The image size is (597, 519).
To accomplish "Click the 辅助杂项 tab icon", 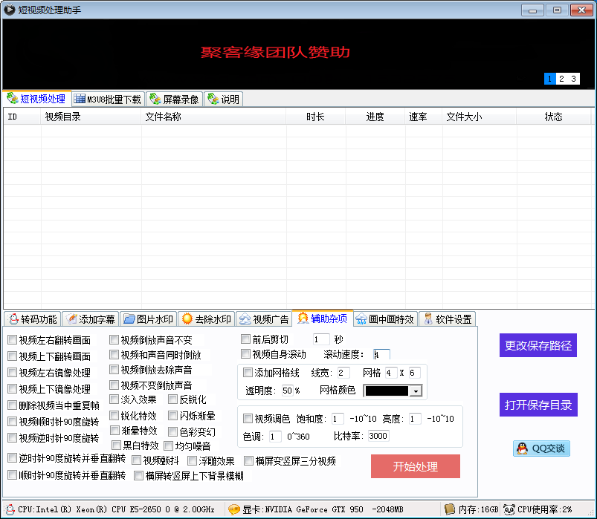I will coord(303,319).
